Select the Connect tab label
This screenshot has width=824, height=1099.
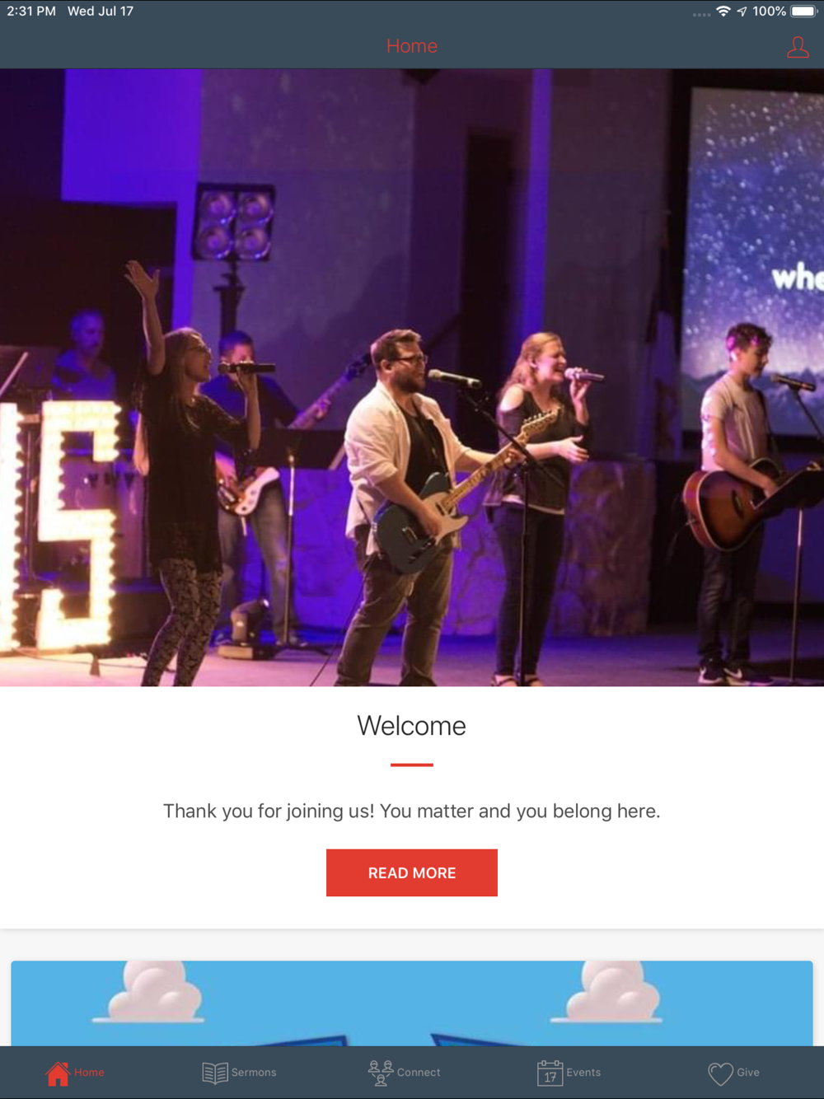[419, 1073]
